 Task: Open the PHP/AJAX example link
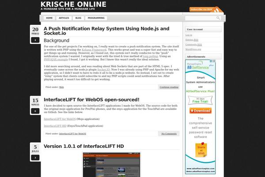coord(56,59)
